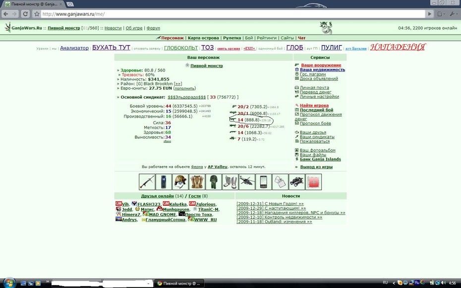This screenshot has height=288, width=461.
Task: Open the red medkit slot
Action: [313, 182]
